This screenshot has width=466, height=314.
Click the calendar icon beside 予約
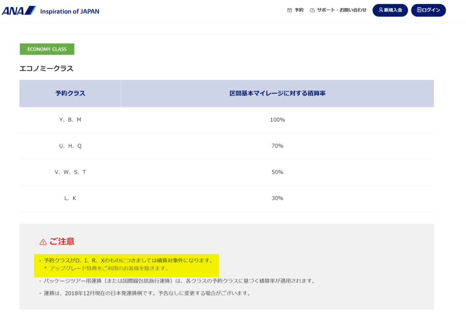click(x=289, y=10)
